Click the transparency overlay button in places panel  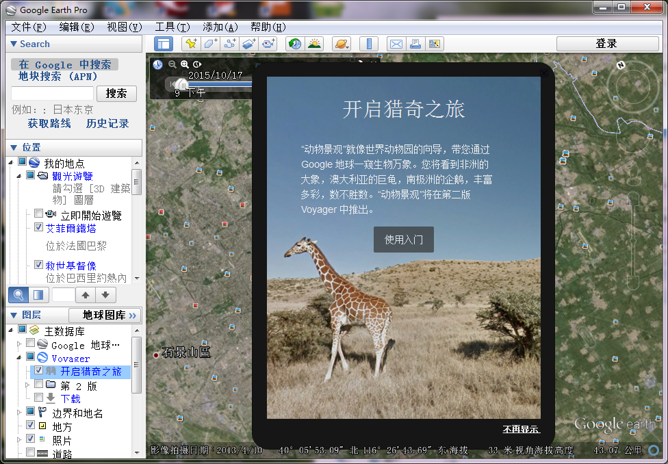point(38,295)
